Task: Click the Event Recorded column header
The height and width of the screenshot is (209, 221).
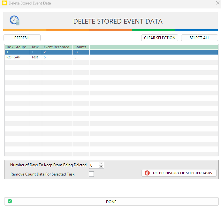Action: 57,47
